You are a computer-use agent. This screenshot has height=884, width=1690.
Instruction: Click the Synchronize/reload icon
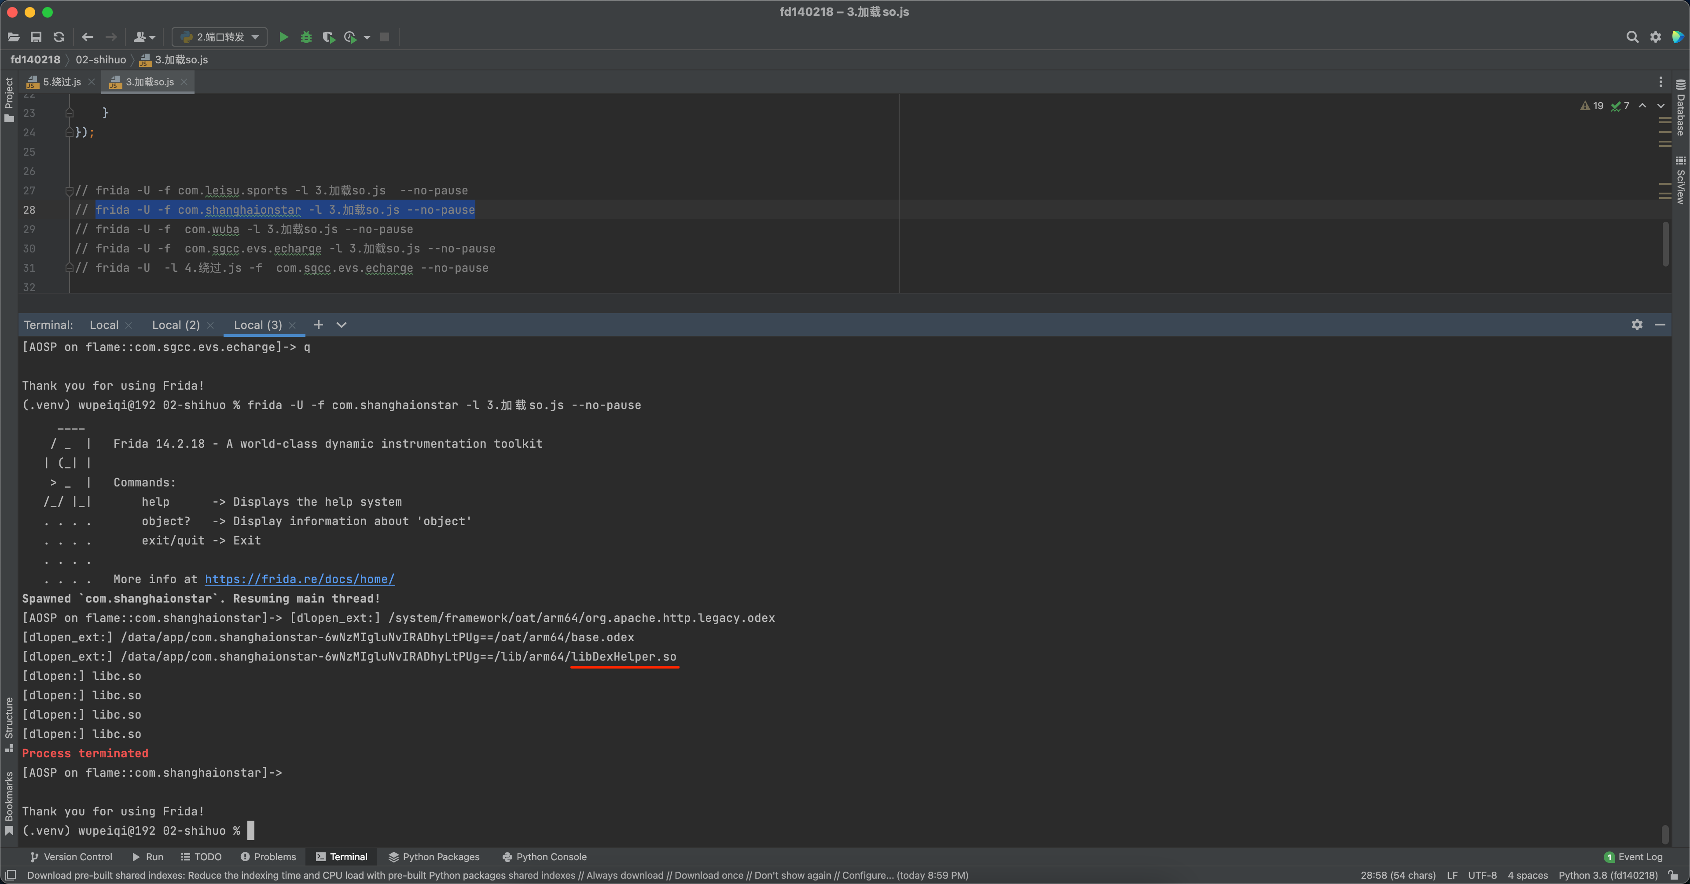point(59,37)
